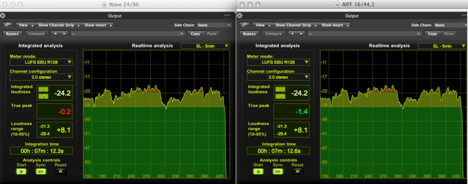Click integration time 00h : 07m : 12.6s field

pos(278,151)
